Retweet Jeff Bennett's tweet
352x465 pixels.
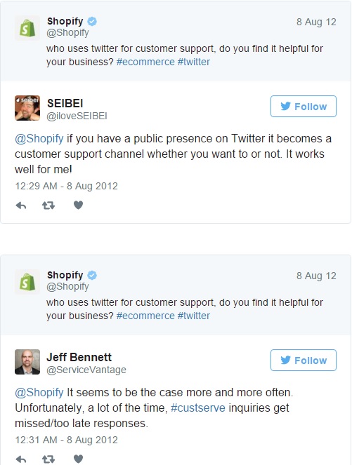click(x=48, y=459)
